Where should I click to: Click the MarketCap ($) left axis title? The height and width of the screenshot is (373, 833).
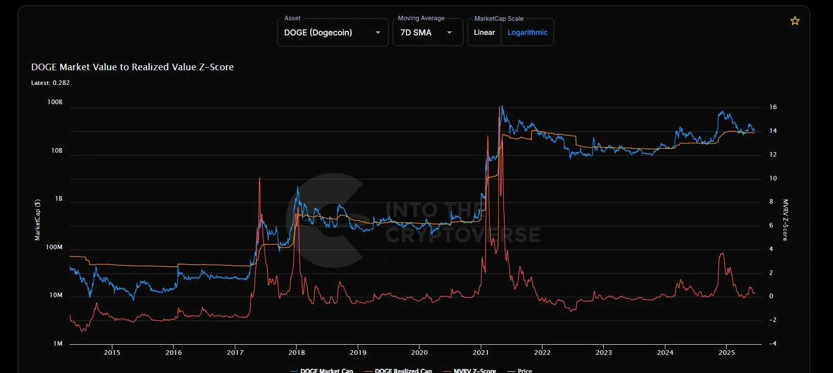(x=37, y=220)
